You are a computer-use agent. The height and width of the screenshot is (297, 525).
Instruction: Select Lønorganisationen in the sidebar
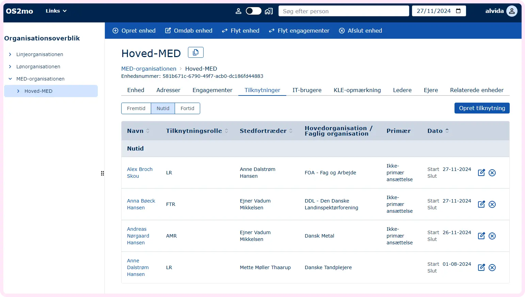pyautogui.click(x=38, y=67)
